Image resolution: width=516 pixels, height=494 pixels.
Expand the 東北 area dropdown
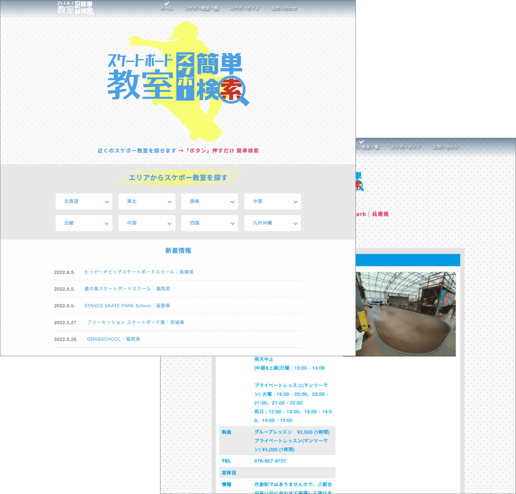click(x=147, y=202)
